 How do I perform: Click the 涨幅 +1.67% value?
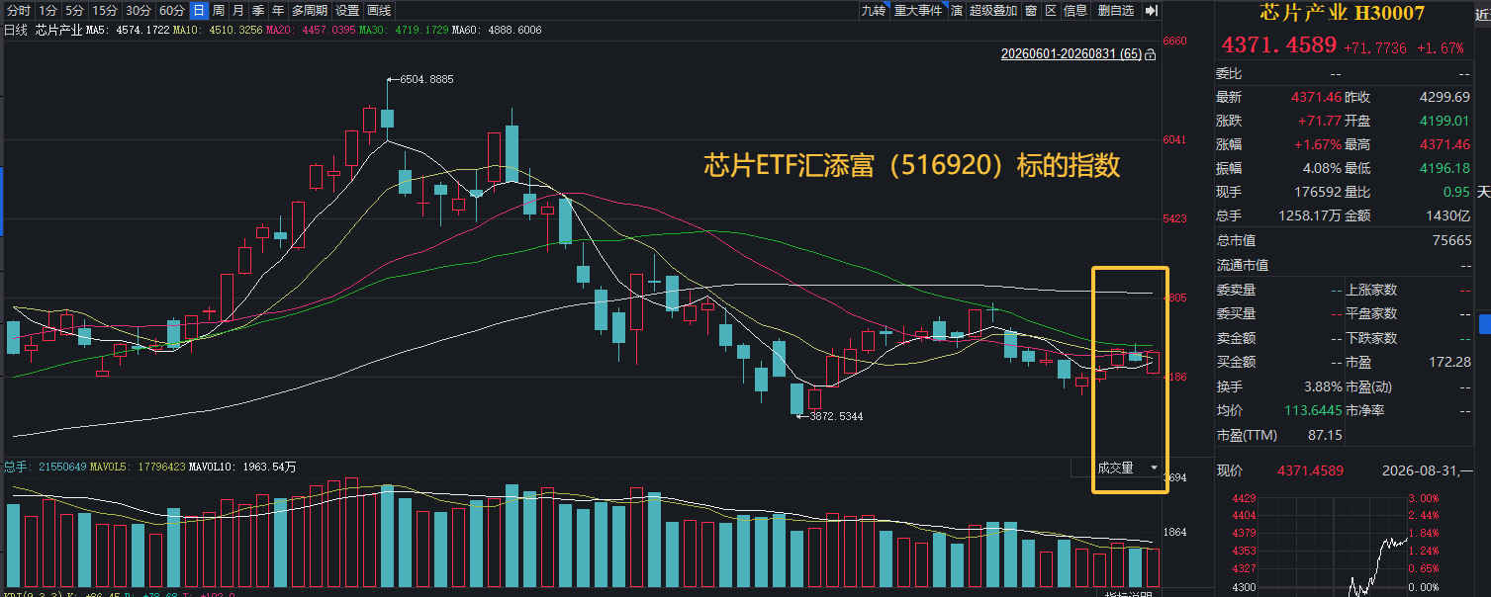point(1319,144)
